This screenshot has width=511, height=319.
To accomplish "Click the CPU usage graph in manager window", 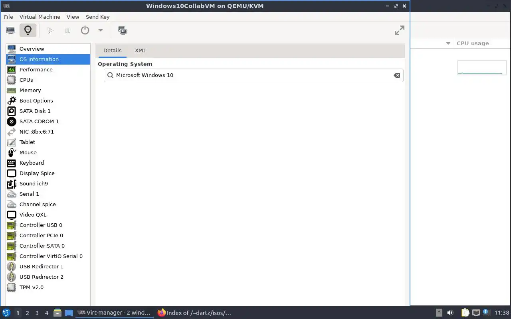I will 482,67.
